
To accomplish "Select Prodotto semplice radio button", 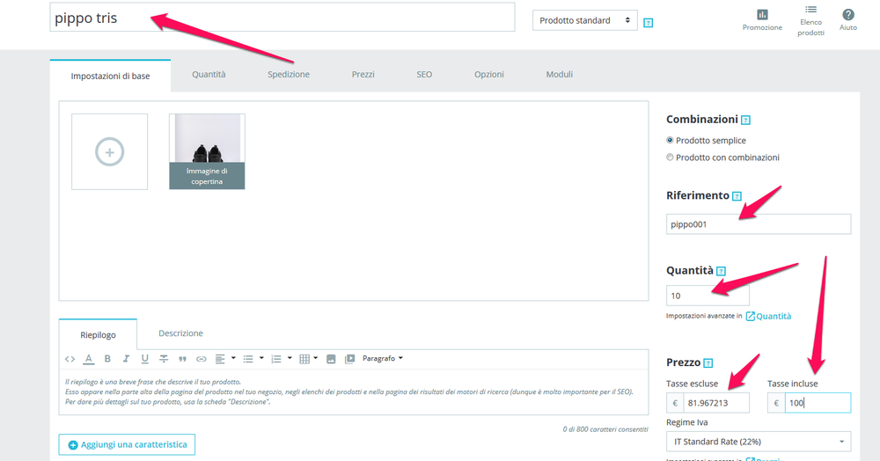I will pos(670,140).
